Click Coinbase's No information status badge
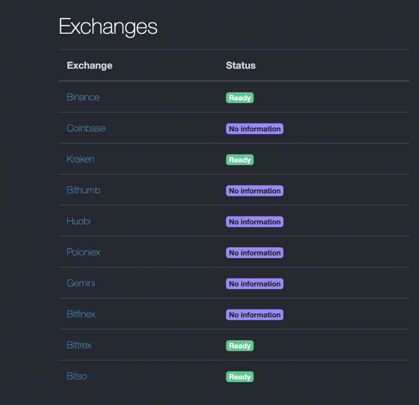Image resolution: width=419 pixels, height=405 pixels. (x=254, y=129)
